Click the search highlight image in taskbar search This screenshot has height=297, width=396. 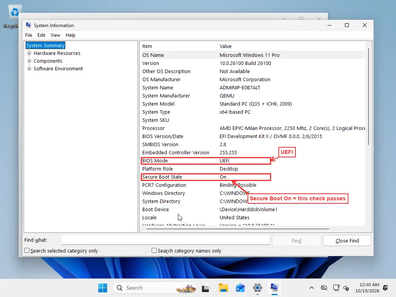coord(186,288)
